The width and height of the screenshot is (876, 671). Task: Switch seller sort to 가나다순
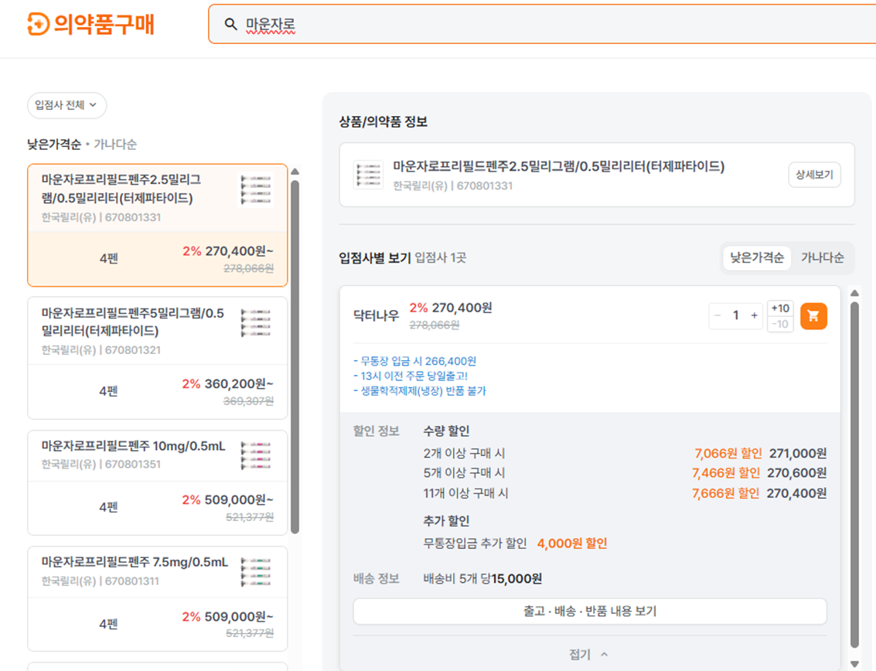point(823,257)
